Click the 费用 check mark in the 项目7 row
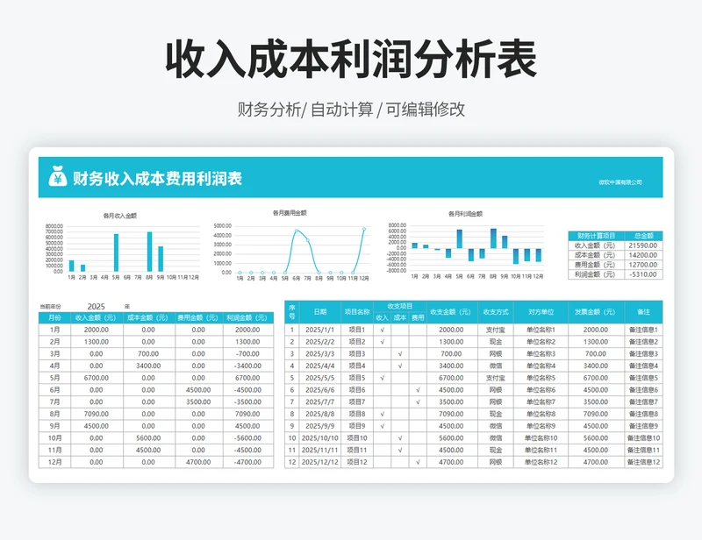The width and height of the screenshot is (702, 540). coord(418,402)
